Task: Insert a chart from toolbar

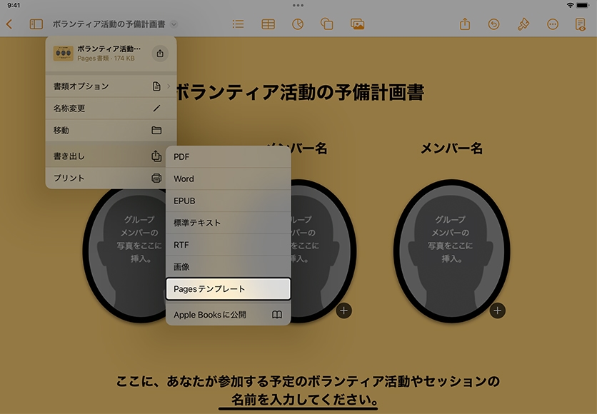Action: pyautogui.click(x=298, y=24)
